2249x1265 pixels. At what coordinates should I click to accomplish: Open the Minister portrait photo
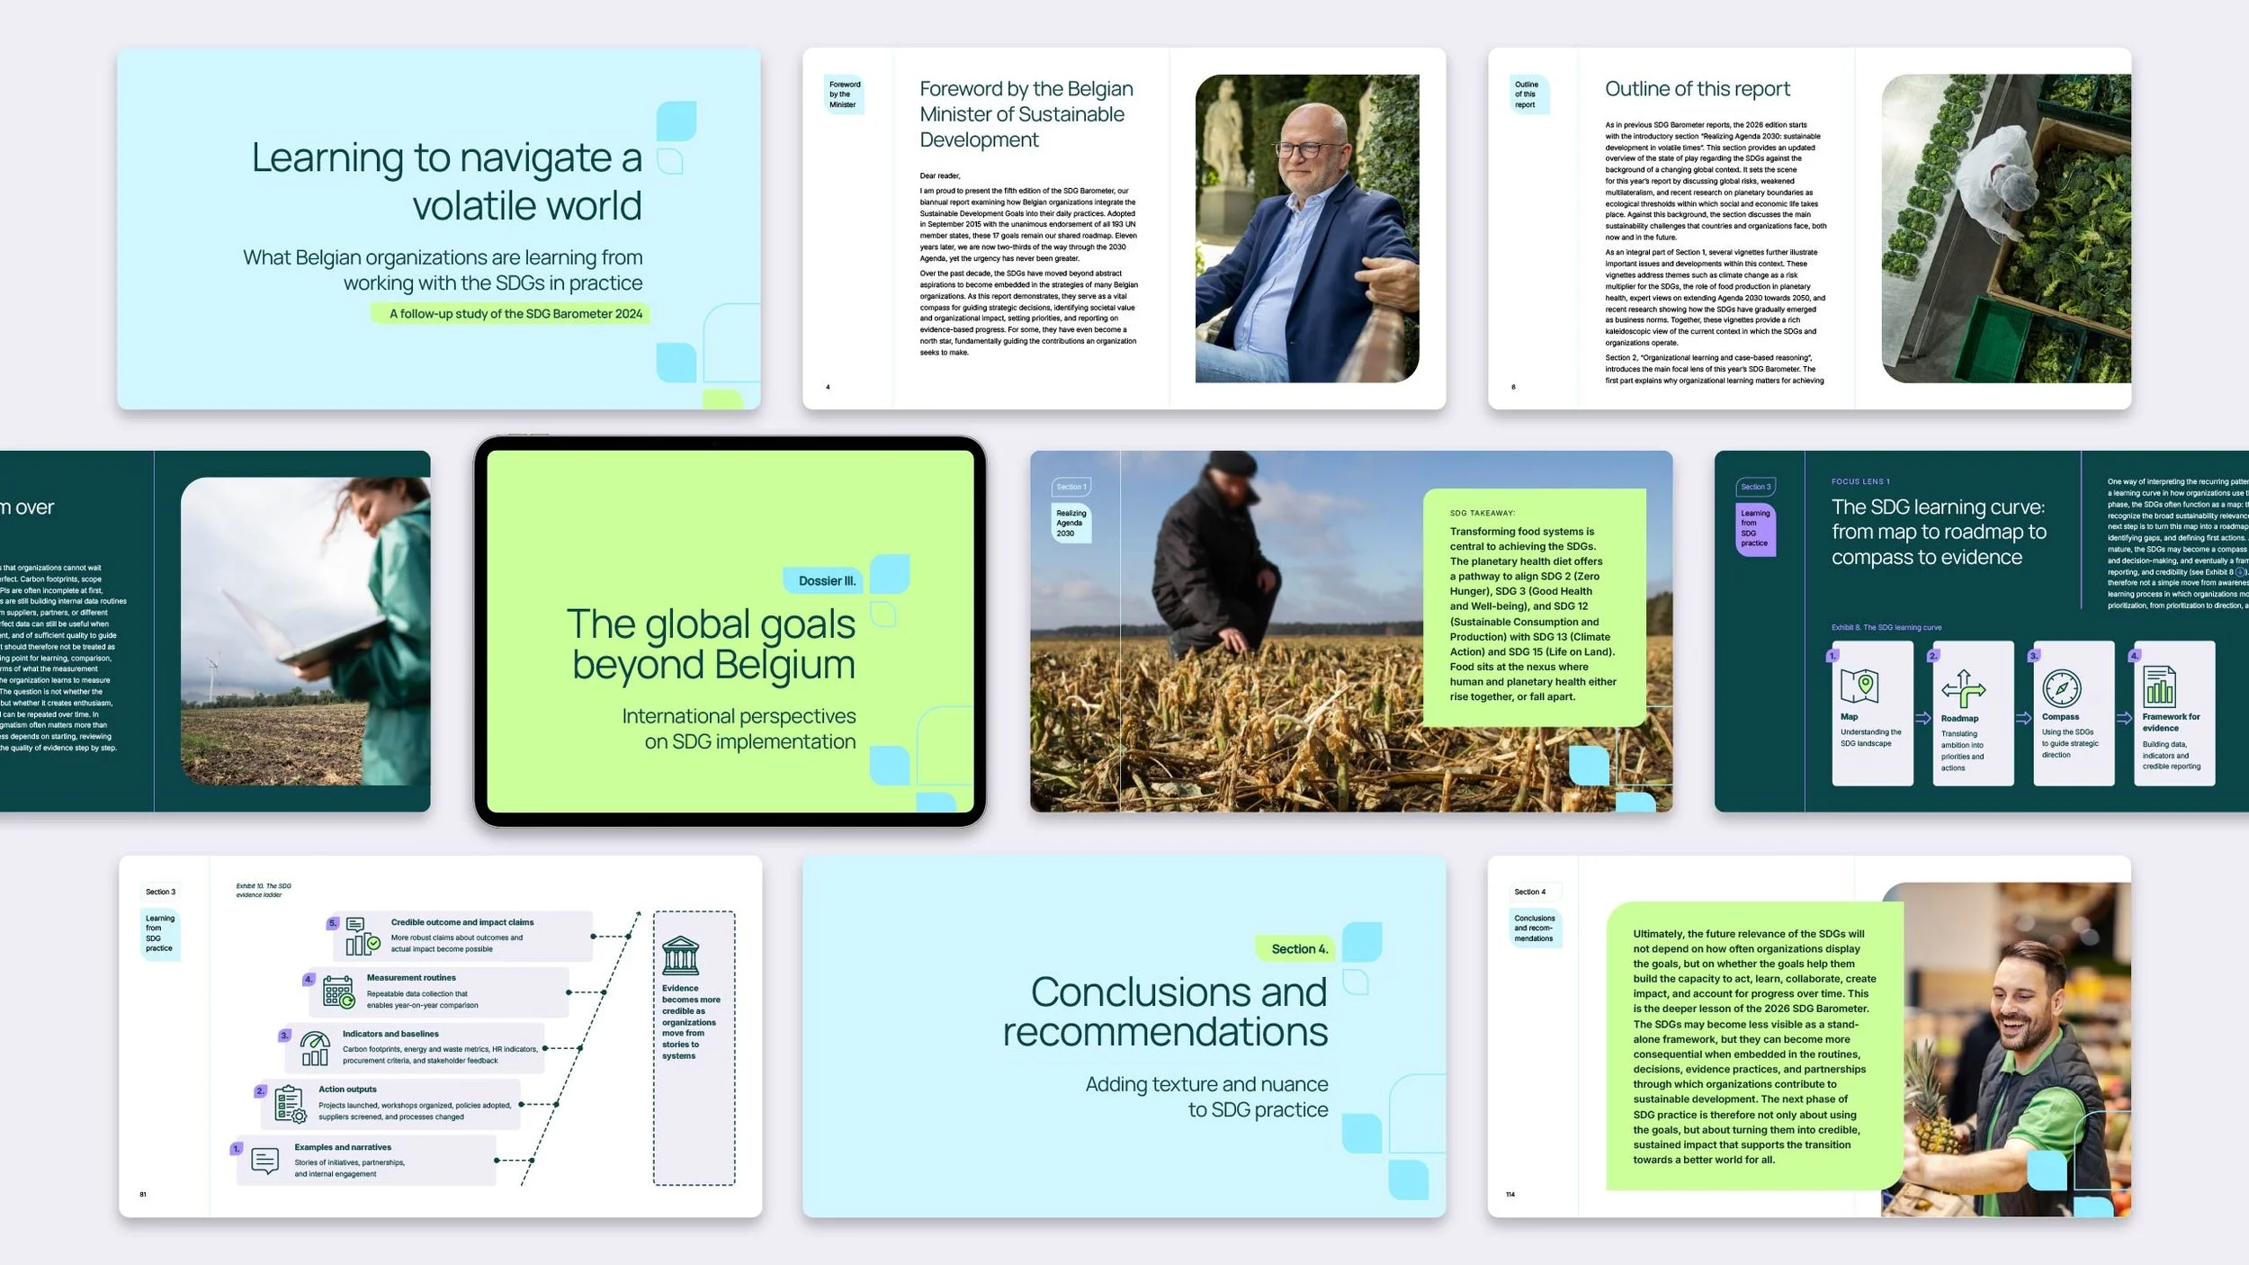[1307, 229]
